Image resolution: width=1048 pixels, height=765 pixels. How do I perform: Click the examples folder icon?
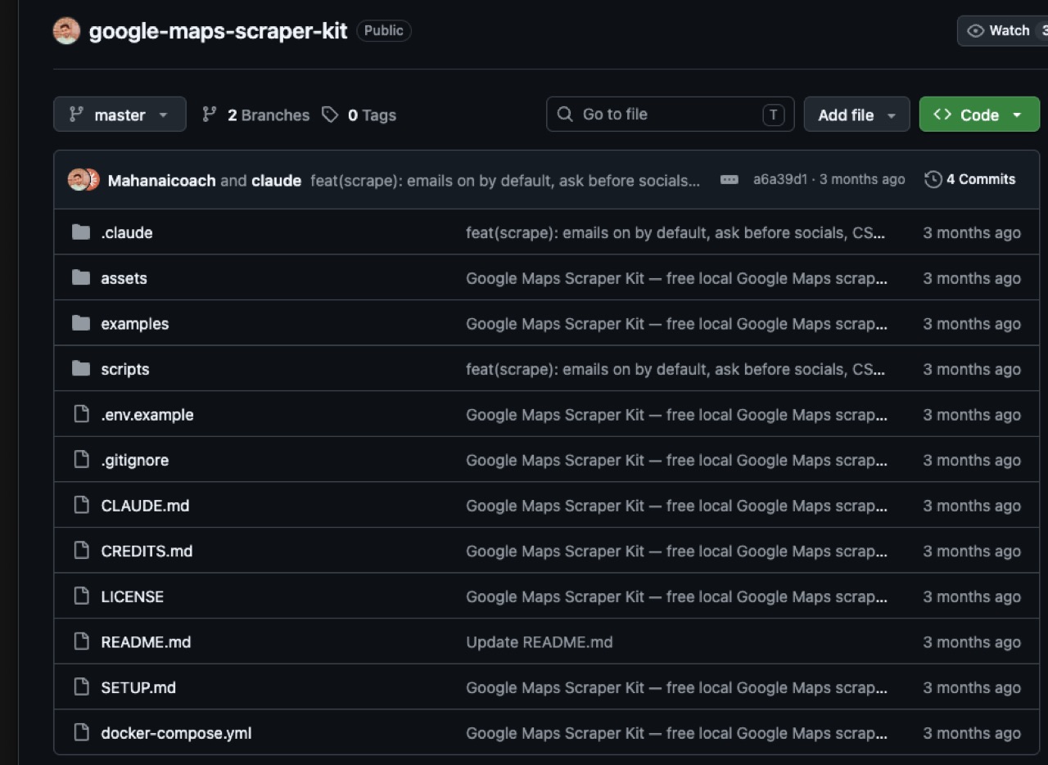81,323
